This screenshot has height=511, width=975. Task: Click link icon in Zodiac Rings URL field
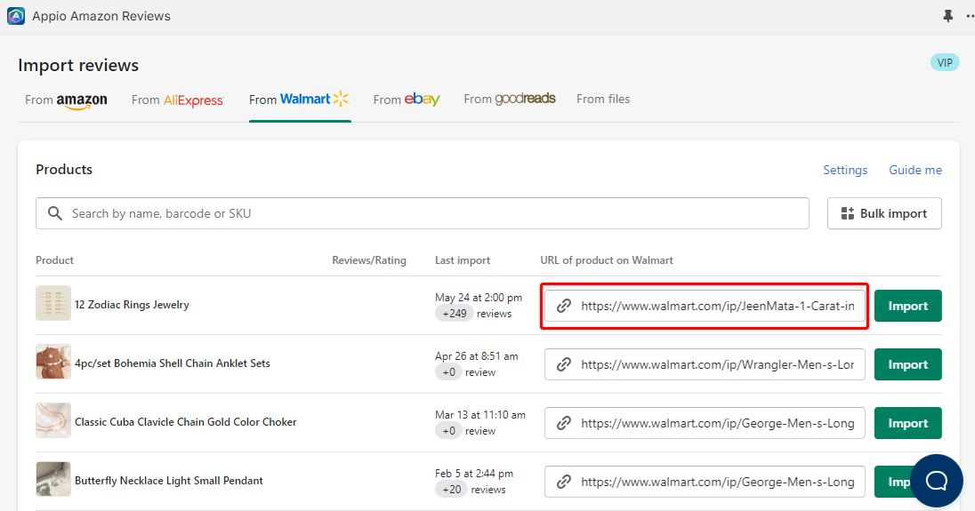pyautogui.click(x=563, y=306)
